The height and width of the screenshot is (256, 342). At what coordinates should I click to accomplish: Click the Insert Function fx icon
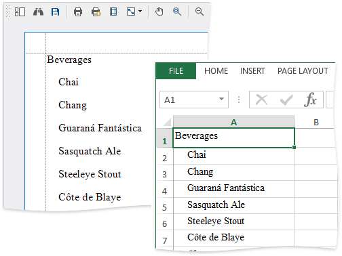(x=310, y=100)
